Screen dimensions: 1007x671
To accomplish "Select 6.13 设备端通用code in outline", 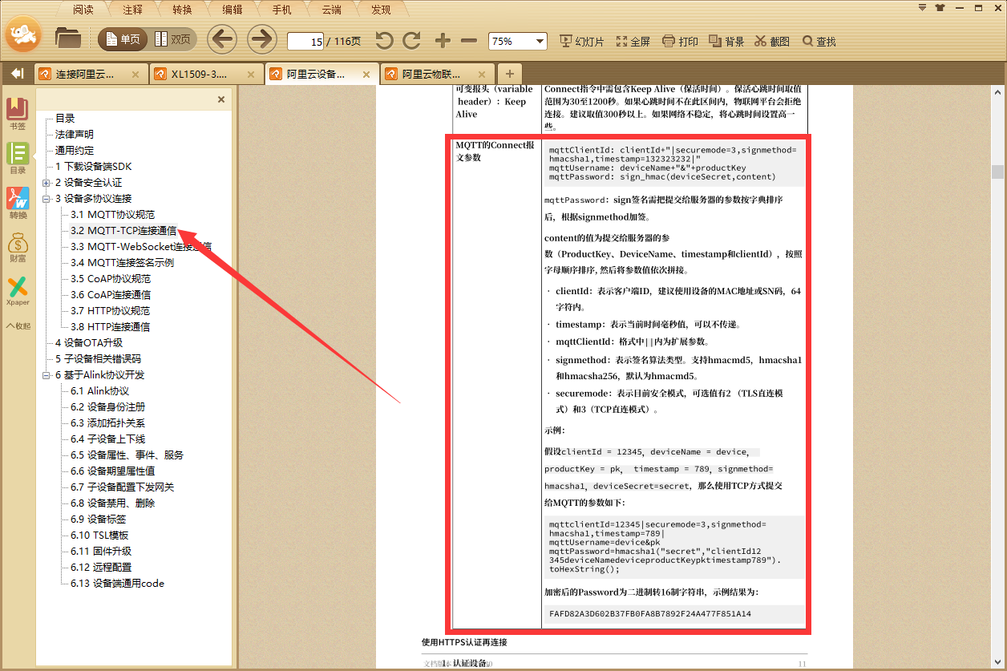I will [x=117, y=584].
